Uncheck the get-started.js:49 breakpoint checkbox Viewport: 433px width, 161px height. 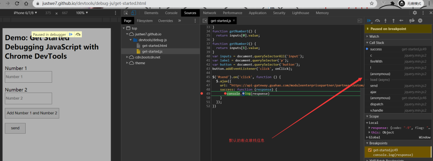pyautogui.click(x=370, y=150)
